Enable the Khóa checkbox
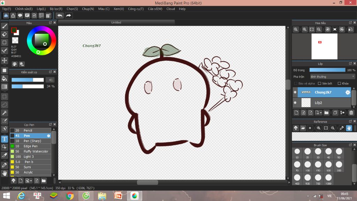The width and height of the screenshot is (357, 201). (x=339, y=83)
